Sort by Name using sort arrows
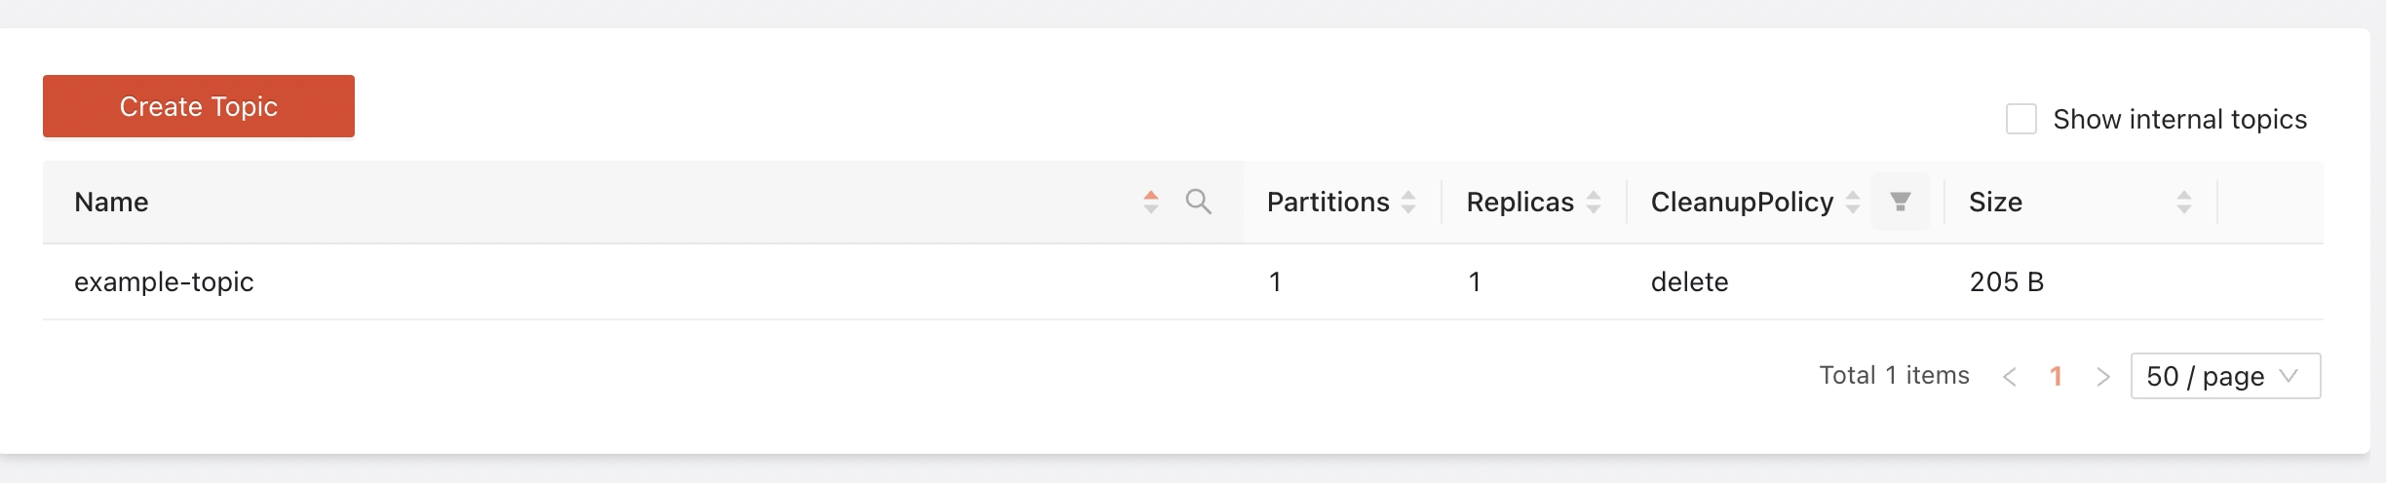The image size is (2386, 483). click(x=1151, y=202)
